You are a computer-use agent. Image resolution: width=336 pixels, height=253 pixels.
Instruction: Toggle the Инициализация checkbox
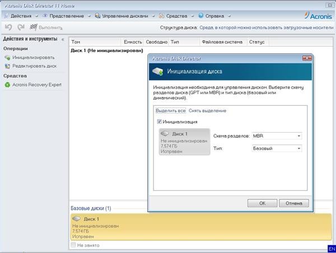pyautogui.click(x=159, y=121)
